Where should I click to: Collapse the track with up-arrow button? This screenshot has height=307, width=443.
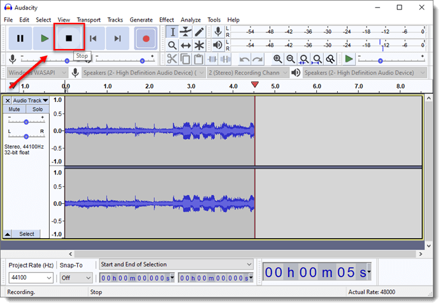(8, 234)
